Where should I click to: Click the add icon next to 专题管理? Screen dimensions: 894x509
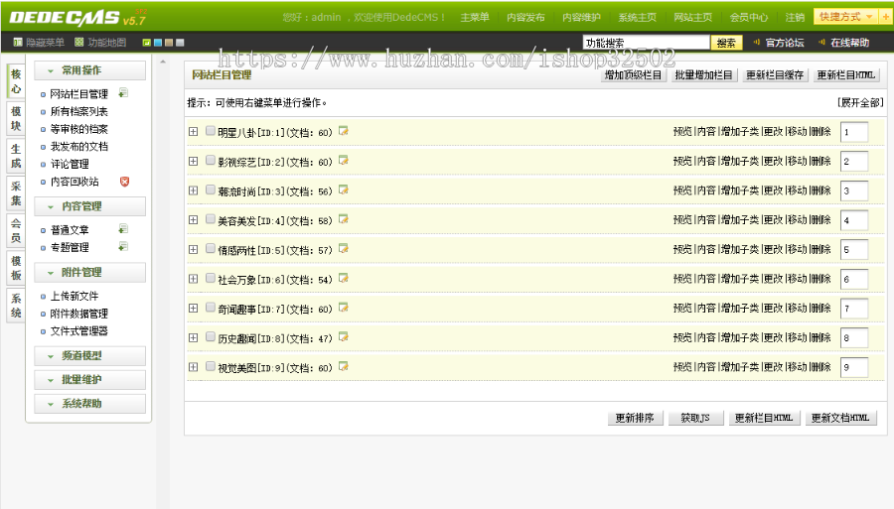(x=123, y=247)
